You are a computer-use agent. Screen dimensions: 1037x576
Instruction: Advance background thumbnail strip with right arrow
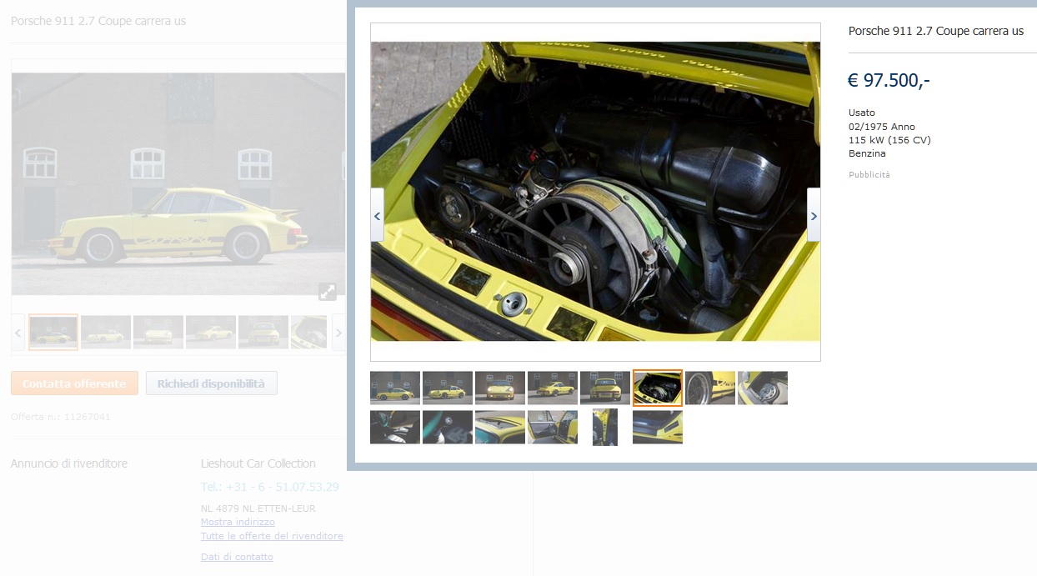(338, 333)
